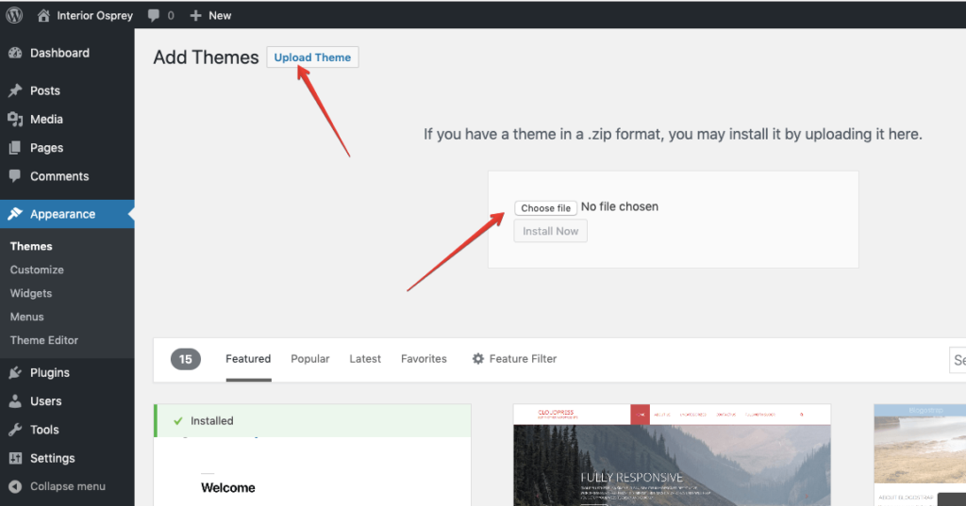The height and width of the screenshot is (506, 966).
Task: Select the Blogostrap theme thumbnail
Action: coord(920,455)
